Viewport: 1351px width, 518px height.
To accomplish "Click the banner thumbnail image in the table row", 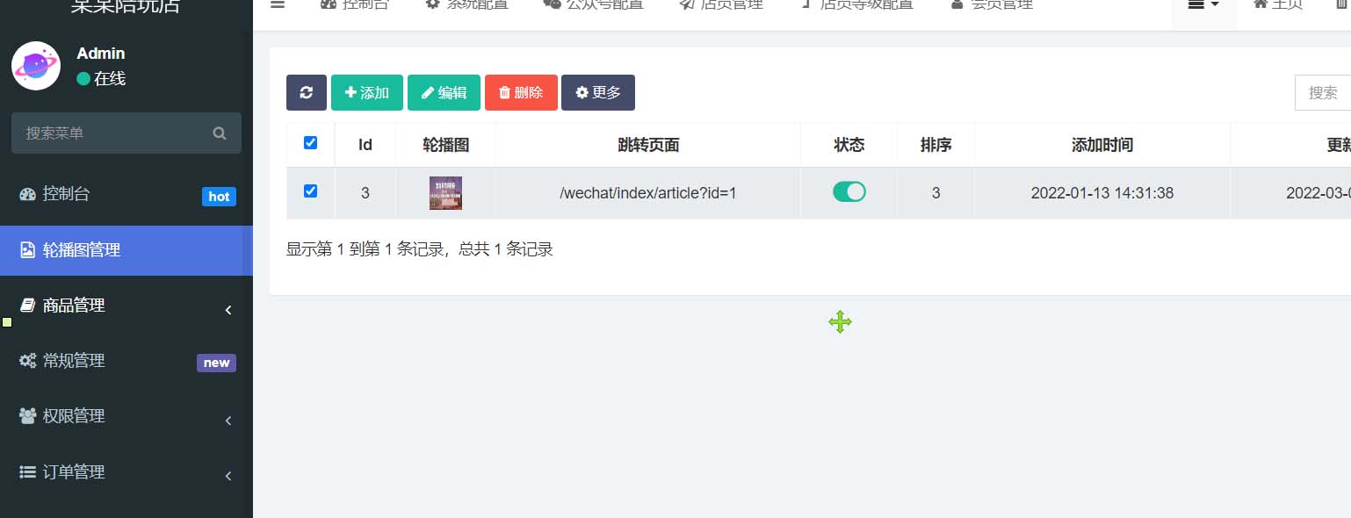I will point(445,192).
